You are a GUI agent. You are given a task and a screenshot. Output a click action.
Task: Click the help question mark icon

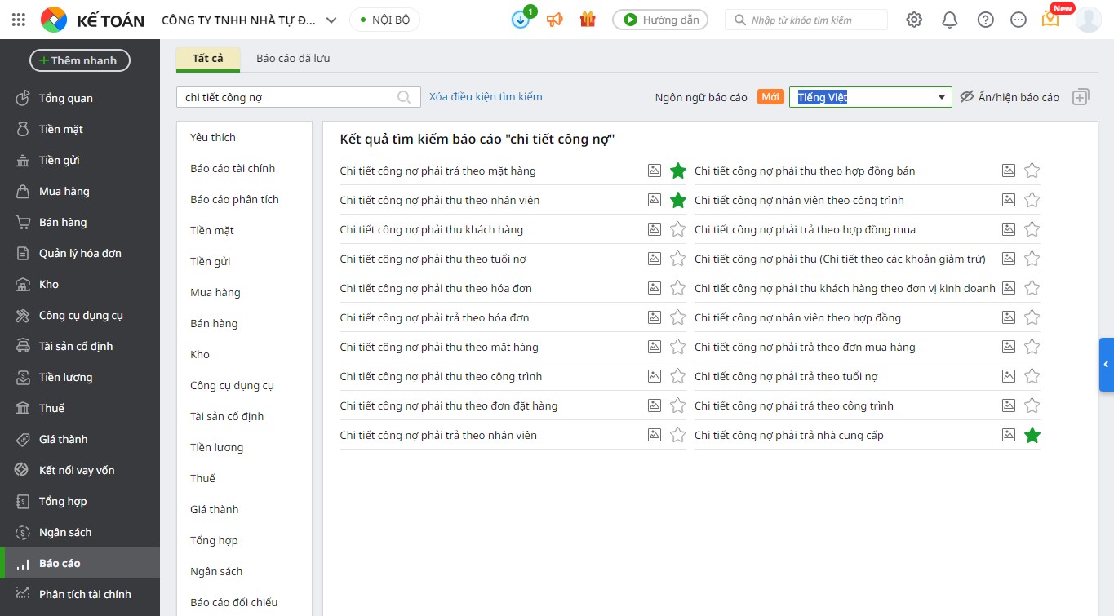click(x=986, y=20)
